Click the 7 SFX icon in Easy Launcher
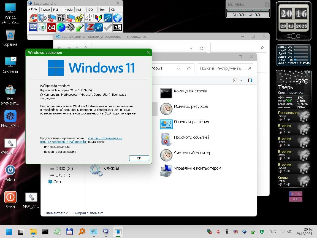This screenshot has width=317, height=238. coord(61,18)
